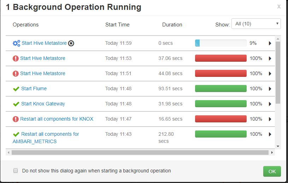Click green checkmark beside Start Knox Gateway
Image resolution: width=288 pixels, height=183 pixels.
[x=16, y=104]
